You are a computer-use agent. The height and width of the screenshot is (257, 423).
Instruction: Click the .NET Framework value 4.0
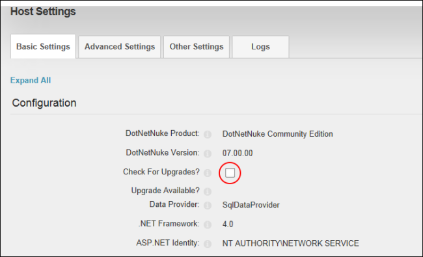228,224
